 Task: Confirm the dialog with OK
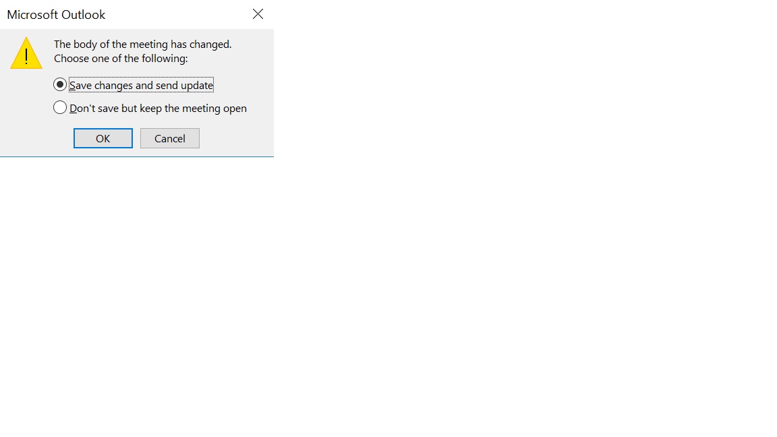pyautogui.click(x=103, y=138)
